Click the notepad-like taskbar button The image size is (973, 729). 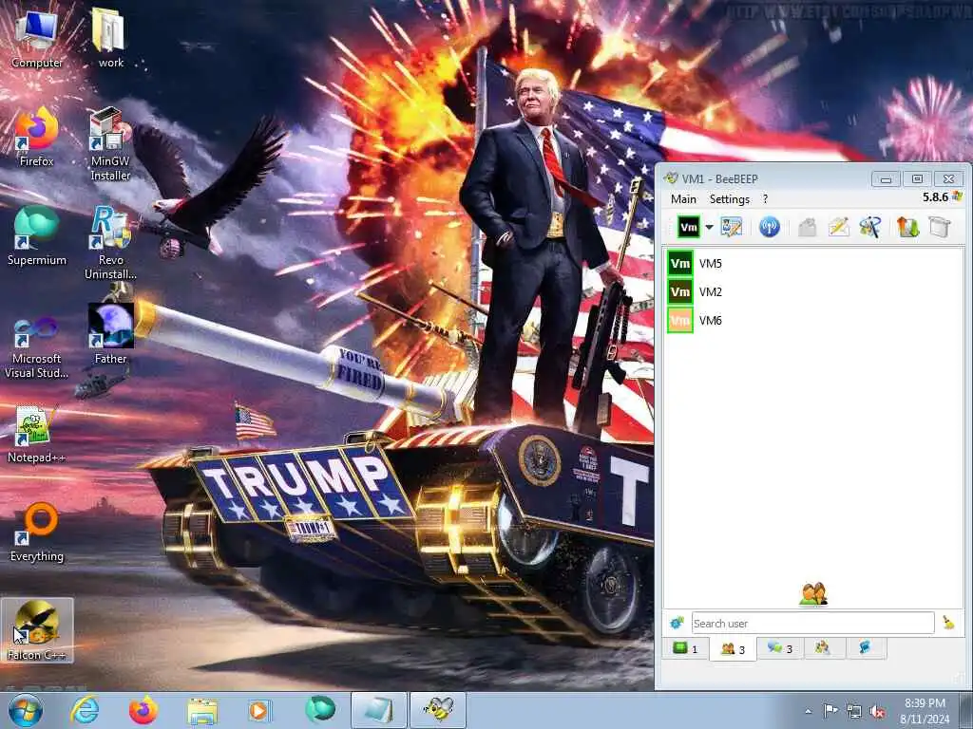(378, 710)
